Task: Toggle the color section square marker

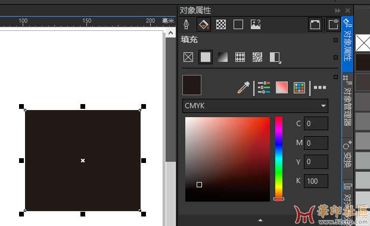Action: pyautogui.click(x=335, y=77)
